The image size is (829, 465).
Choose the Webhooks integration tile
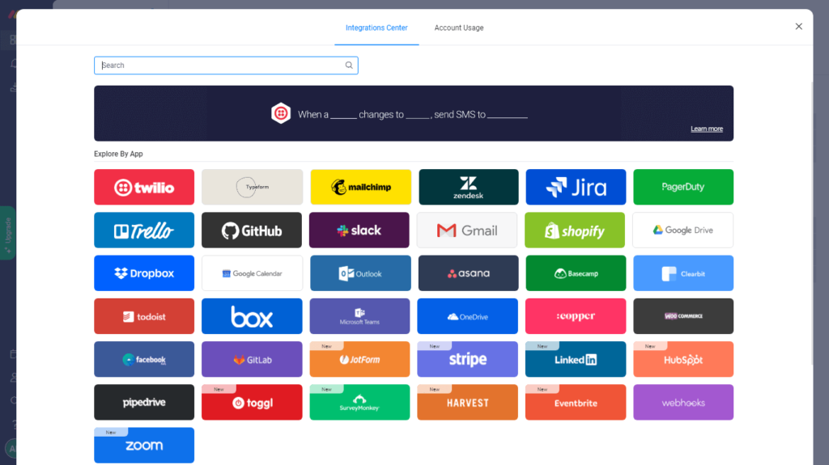[683, 402]
